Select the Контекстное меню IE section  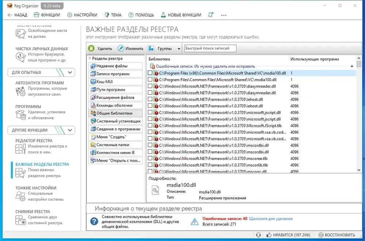[x=116, y=153]
